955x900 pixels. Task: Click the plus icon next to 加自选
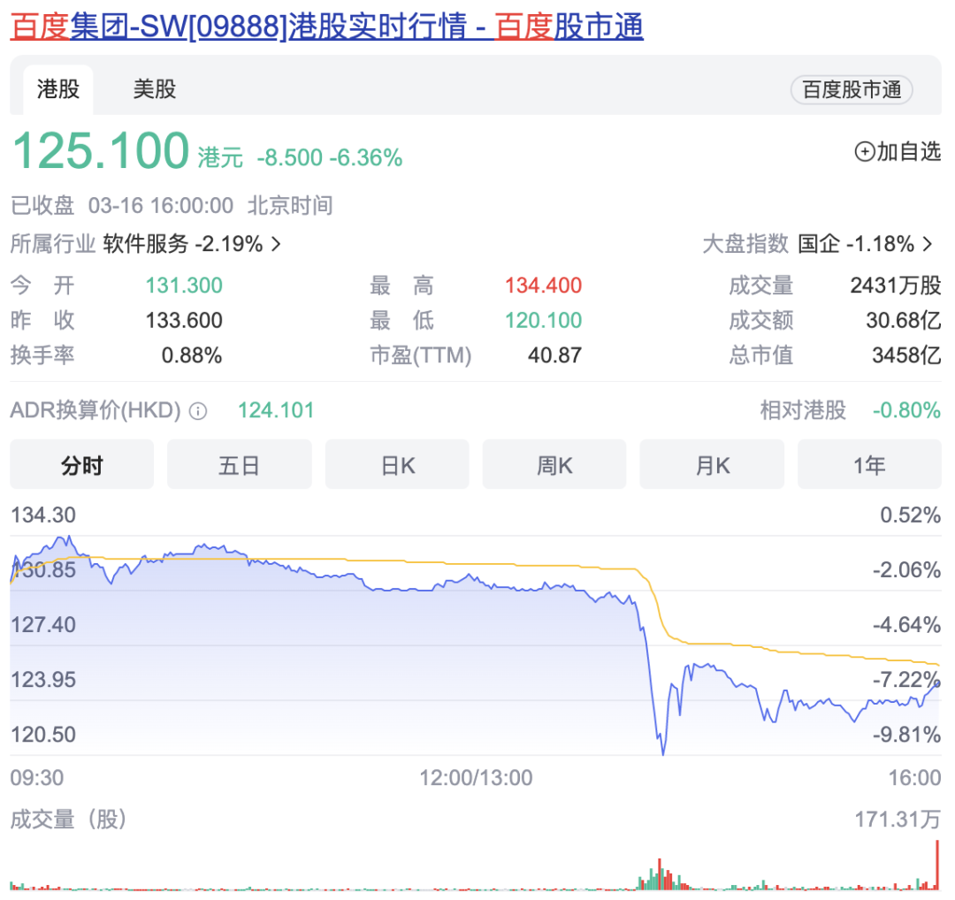864,151
